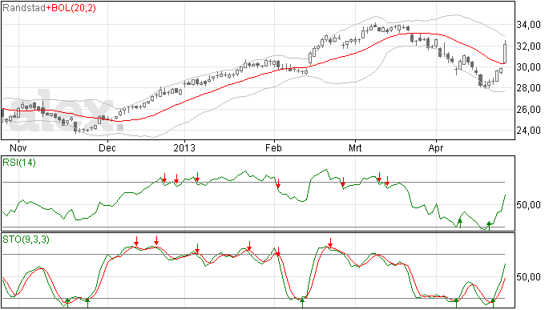Click the Feb date axis label
Image resolution: width=553 pixels, height=310 pixels.
273,147
